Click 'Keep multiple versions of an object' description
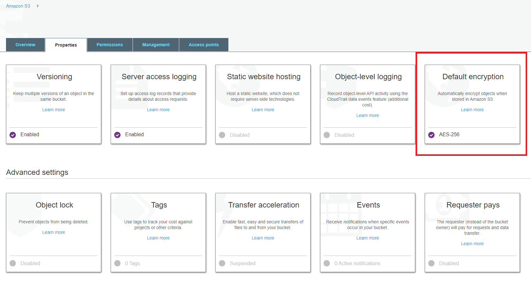 pos(54,96)
